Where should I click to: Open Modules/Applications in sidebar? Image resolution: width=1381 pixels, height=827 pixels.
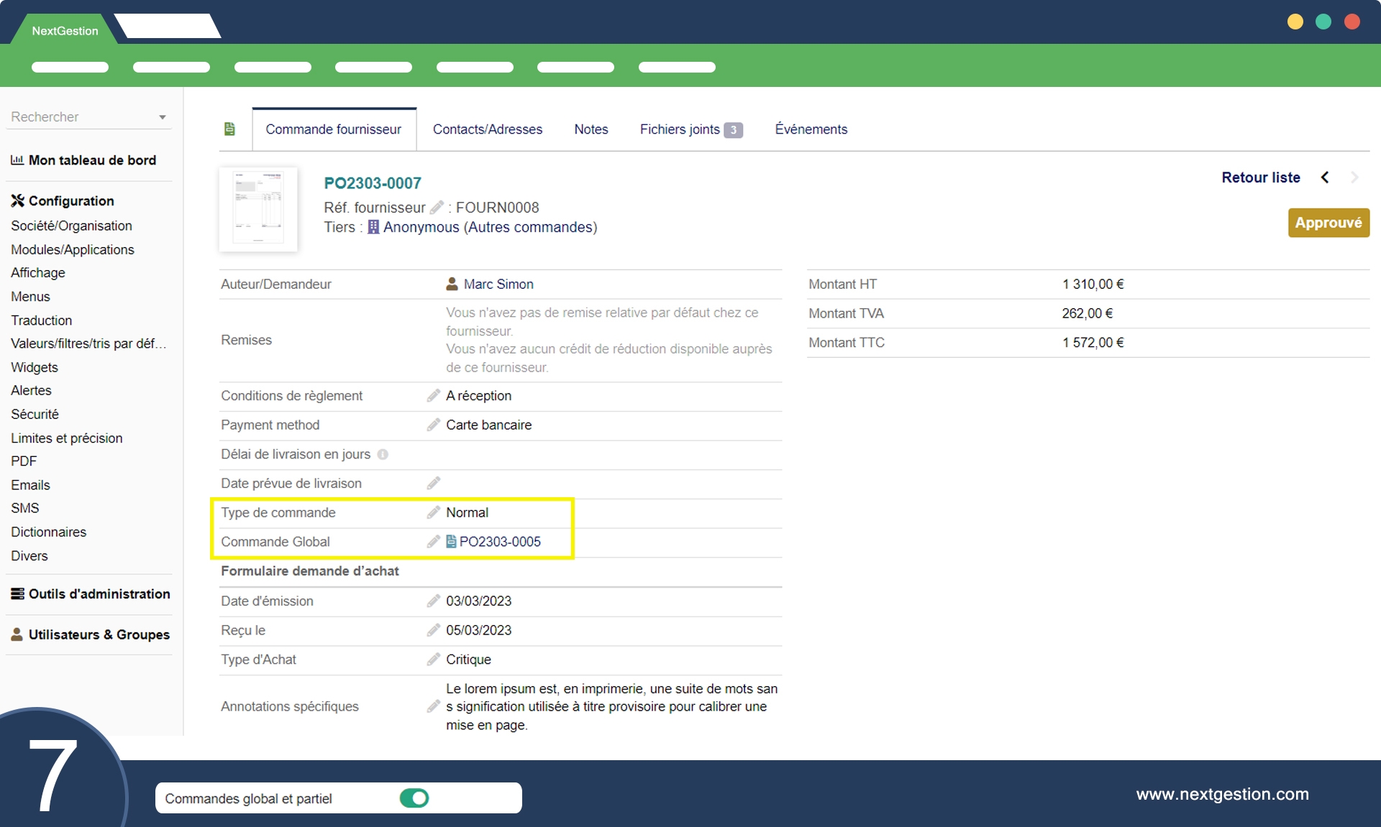tap(73, 249)
